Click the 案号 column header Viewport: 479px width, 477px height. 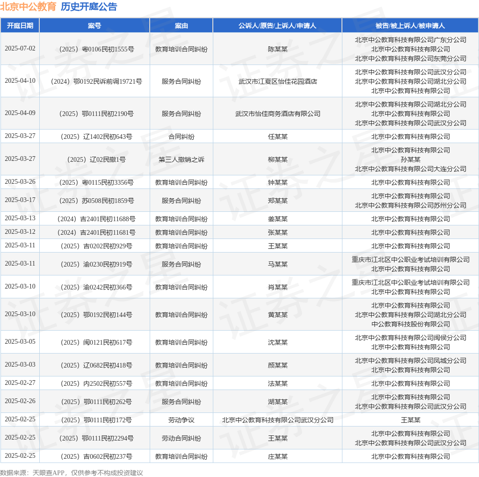[x=94, y=26]
